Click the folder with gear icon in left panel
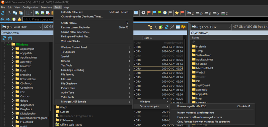Viewport: 268px width, 127px height. (183, 27)
